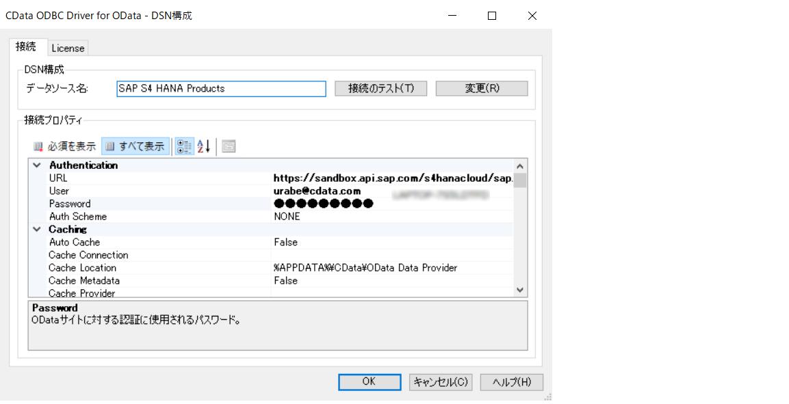Image resolution: width=789 pixels, height=404 pixels.
Task: Select the 接続 tab
Action: 26,46
